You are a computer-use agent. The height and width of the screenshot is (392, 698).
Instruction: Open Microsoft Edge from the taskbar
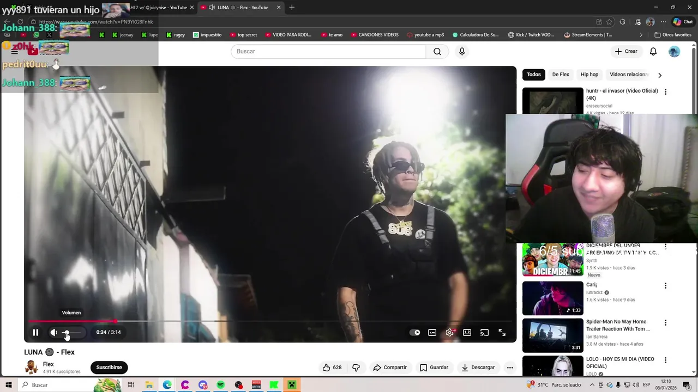167,385
